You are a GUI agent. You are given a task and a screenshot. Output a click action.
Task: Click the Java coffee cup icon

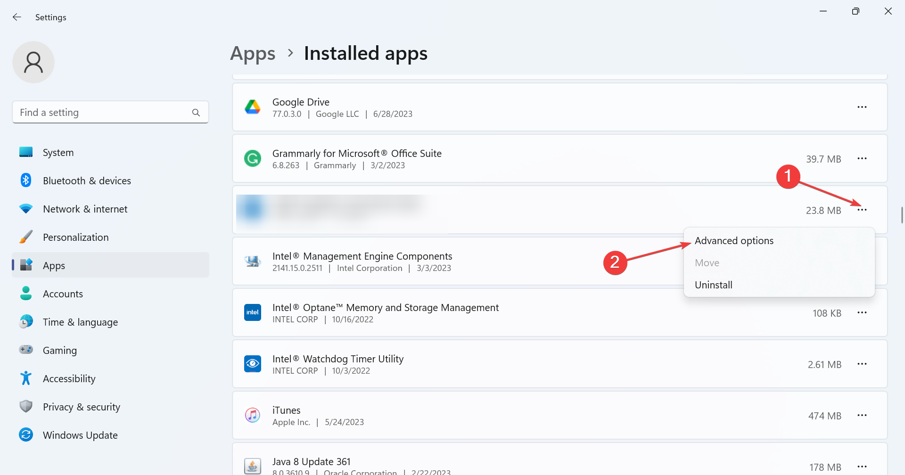(253, 466)
